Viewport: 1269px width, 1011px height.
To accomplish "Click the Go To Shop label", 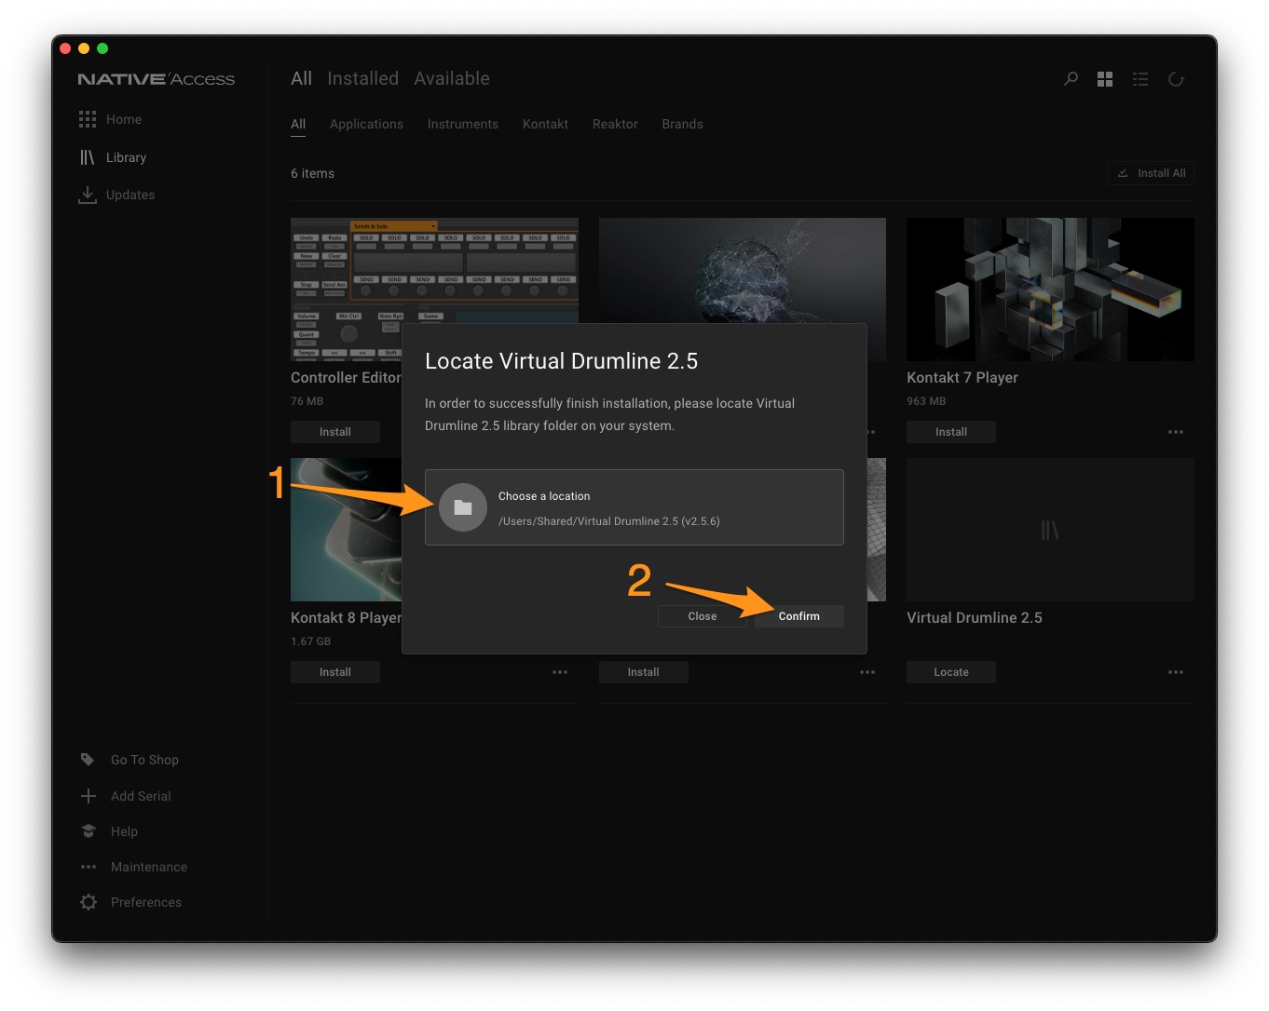I will [x=144, y=760].
